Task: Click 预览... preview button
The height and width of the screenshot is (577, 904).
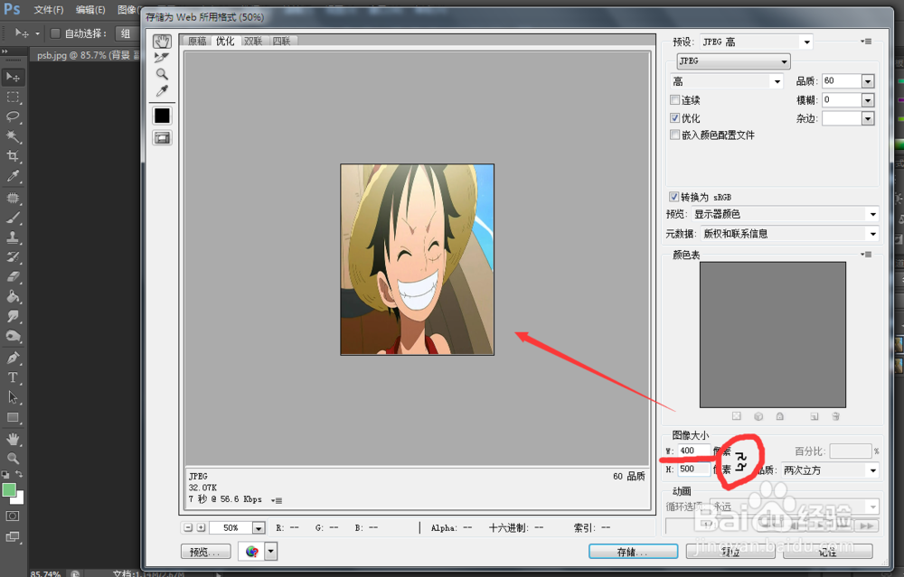Action: pos(206,552)
